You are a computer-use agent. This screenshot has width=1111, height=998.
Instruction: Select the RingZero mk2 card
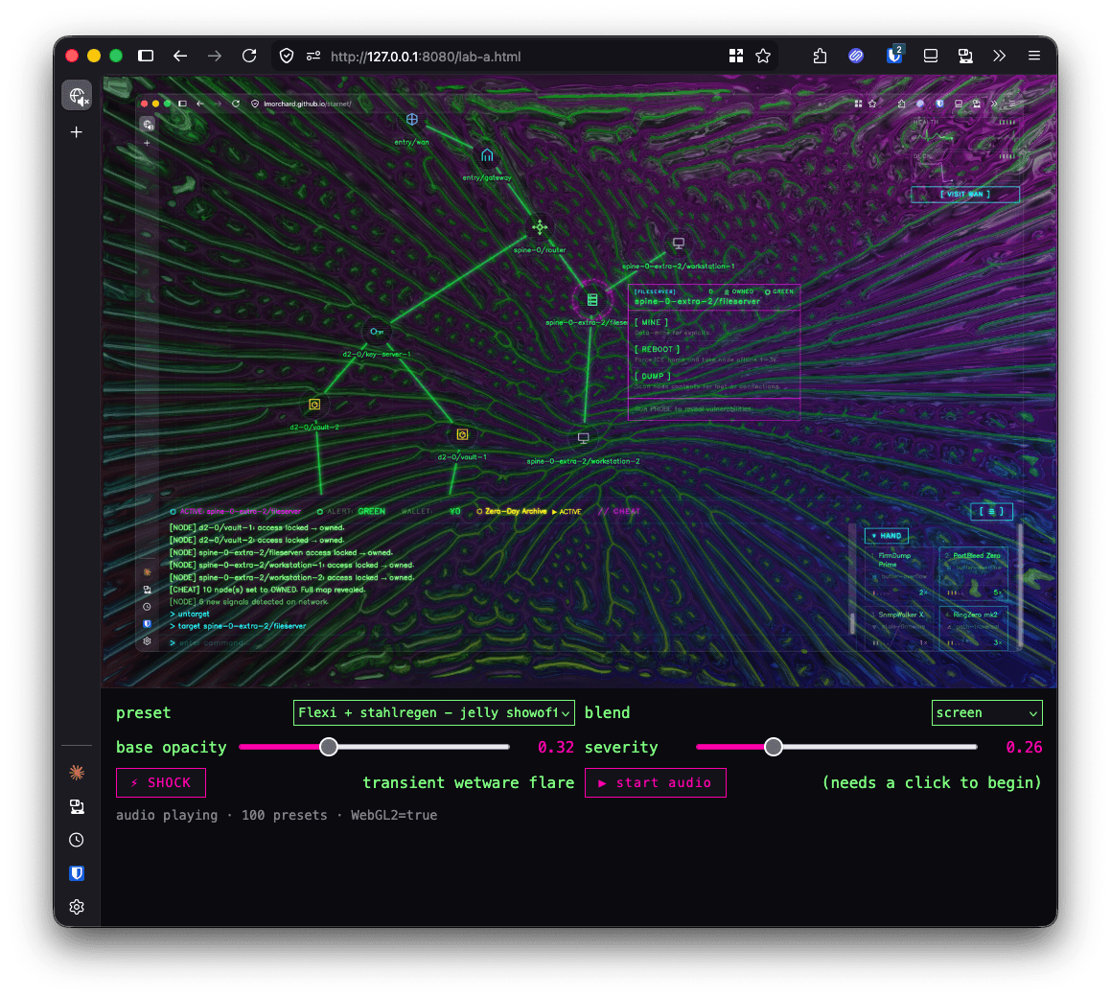[974, 628]
